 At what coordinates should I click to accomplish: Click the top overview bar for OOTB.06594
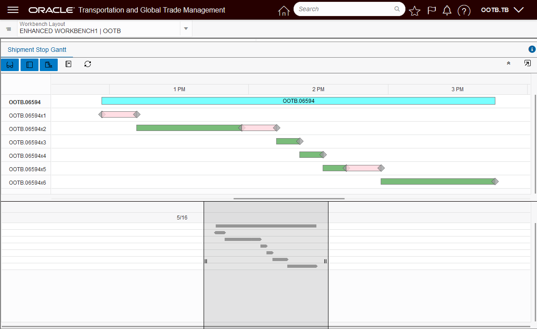coord(266,226)
